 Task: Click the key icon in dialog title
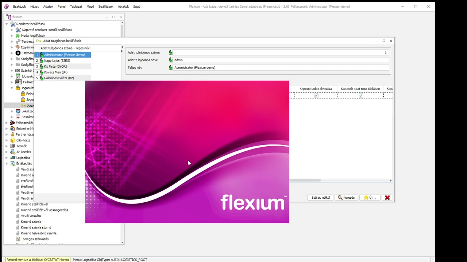coord(39,41)
